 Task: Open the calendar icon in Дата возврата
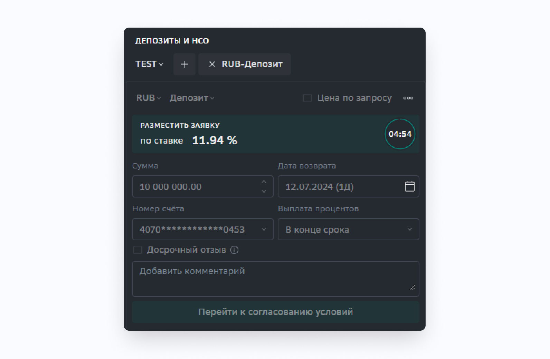click(x=410, y=186)
